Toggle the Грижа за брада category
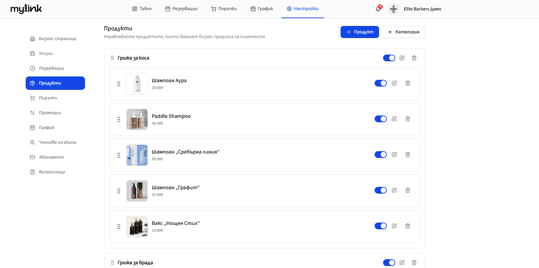The width and height of the screenshot is (539, 268). click(x=389, y=263)
